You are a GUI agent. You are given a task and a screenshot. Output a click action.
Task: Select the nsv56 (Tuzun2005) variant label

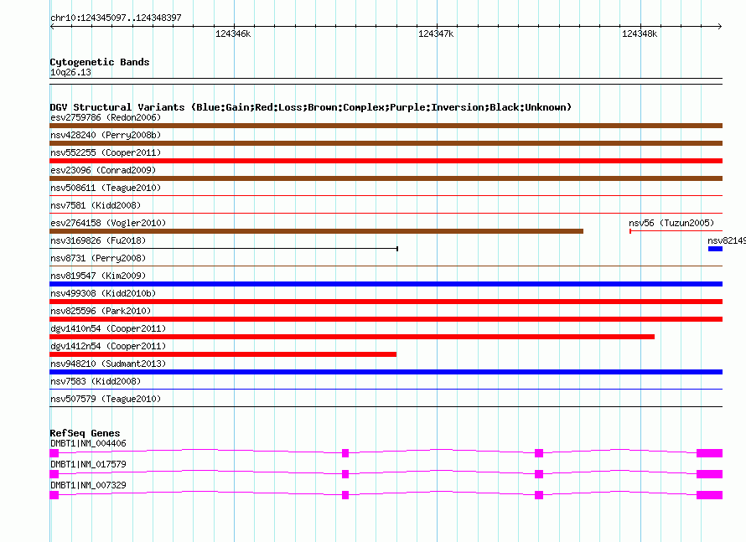(x=671, y=223)
